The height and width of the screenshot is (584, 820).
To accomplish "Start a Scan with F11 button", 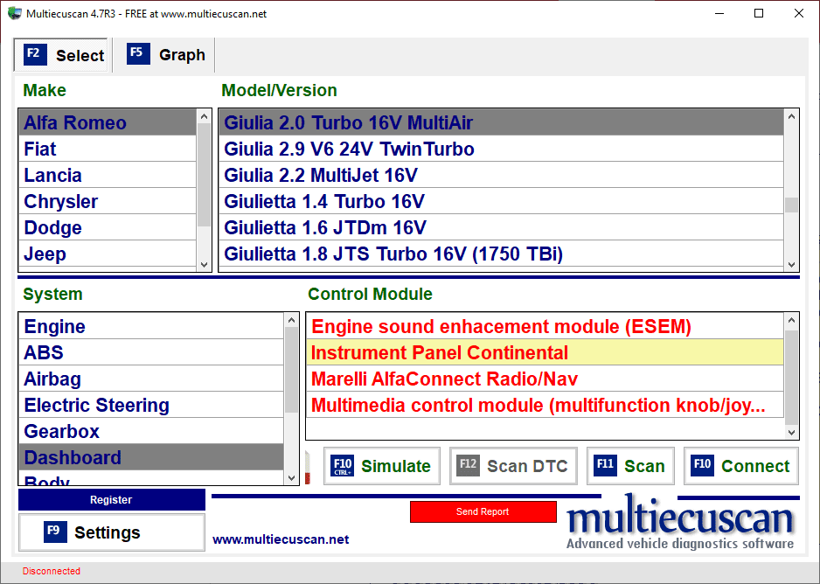I will (630, 465).
